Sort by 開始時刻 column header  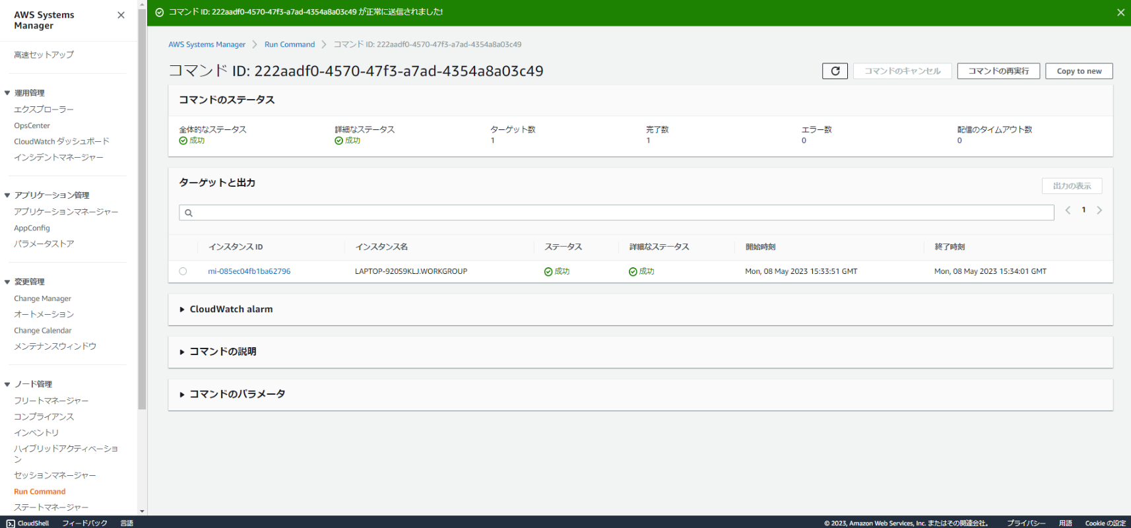(x=760, y=247)
